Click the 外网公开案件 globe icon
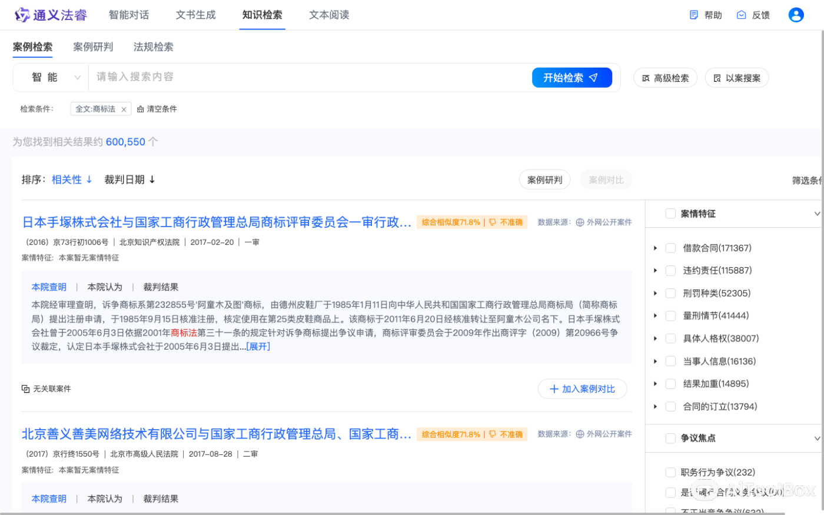The height and width of the screenshot is (515, 824). click(580, 222)
